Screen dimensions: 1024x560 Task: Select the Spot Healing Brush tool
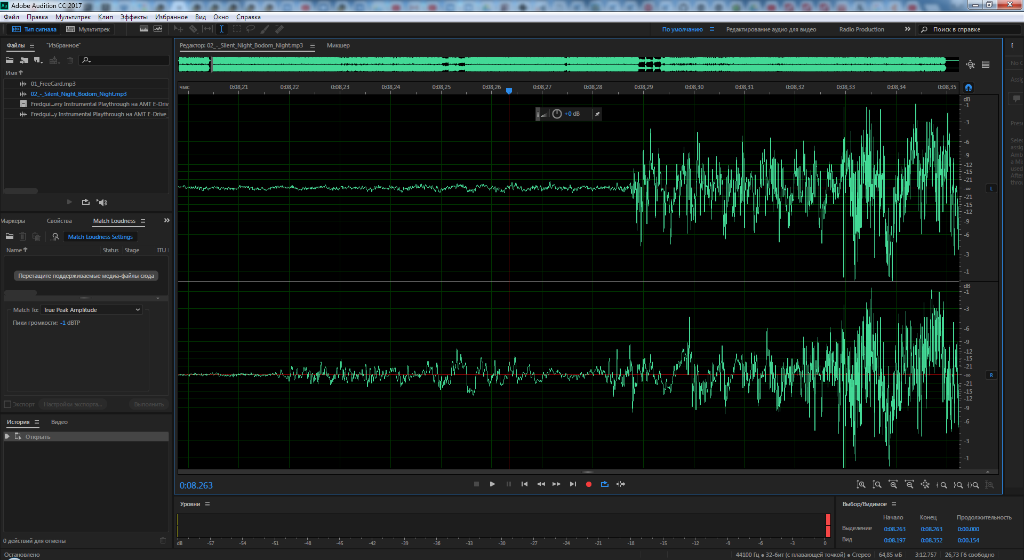pos(279,29)
